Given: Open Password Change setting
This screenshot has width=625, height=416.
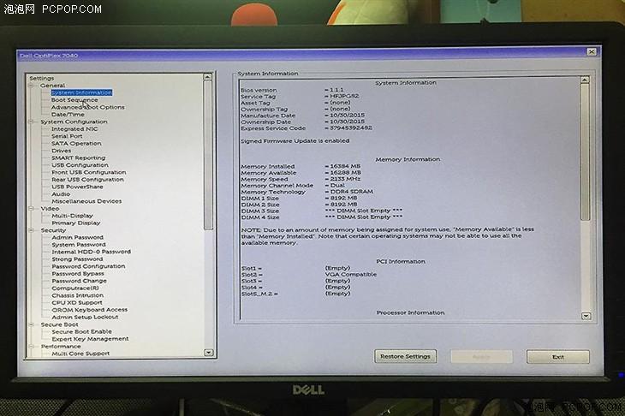Looking at the screenshot, I should point(79,281).
